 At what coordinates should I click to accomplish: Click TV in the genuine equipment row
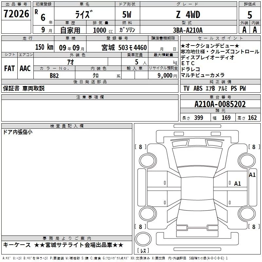coord(186,88)
